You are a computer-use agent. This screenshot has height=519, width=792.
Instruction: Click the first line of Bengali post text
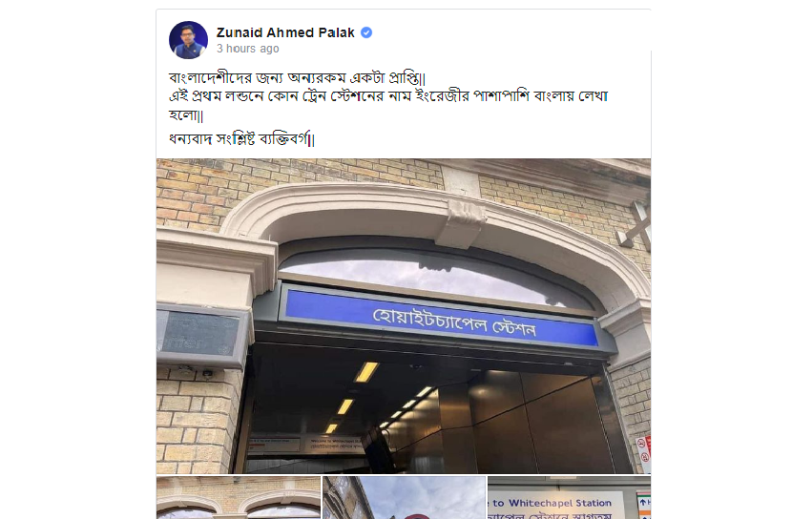(x=297, y=79)
